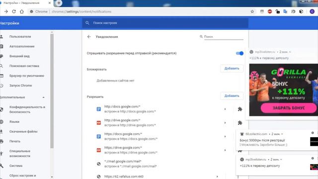Expand the top mp3livelisten.ru notification chevron

coord(290,52)
